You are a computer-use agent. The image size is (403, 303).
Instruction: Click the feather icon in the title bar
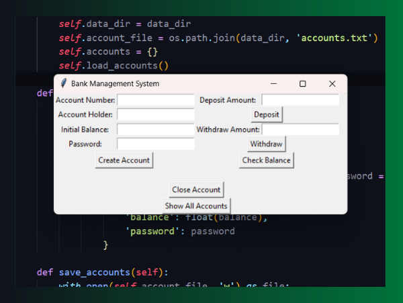[63, 84]
